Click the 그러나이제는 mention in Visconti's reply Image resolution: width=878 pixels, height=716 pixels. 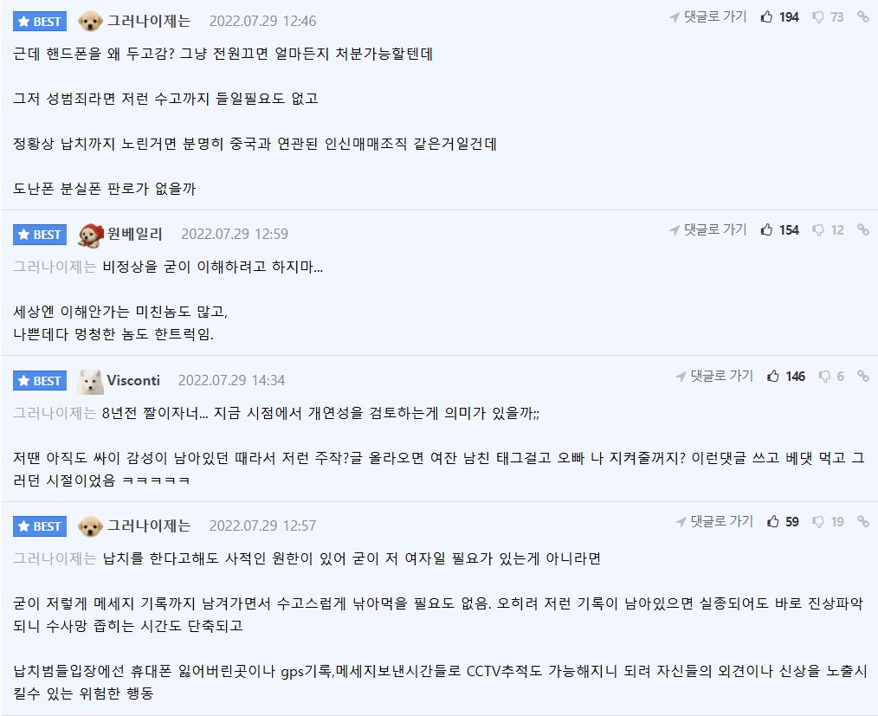(x=54, y=413)
